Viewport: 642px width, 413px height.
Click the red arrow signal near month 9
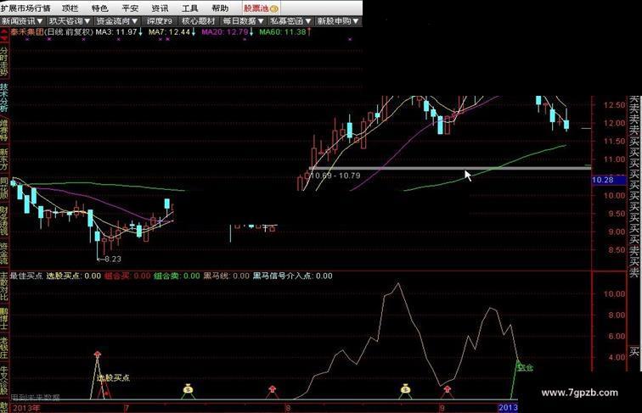(x=447, y=388)
